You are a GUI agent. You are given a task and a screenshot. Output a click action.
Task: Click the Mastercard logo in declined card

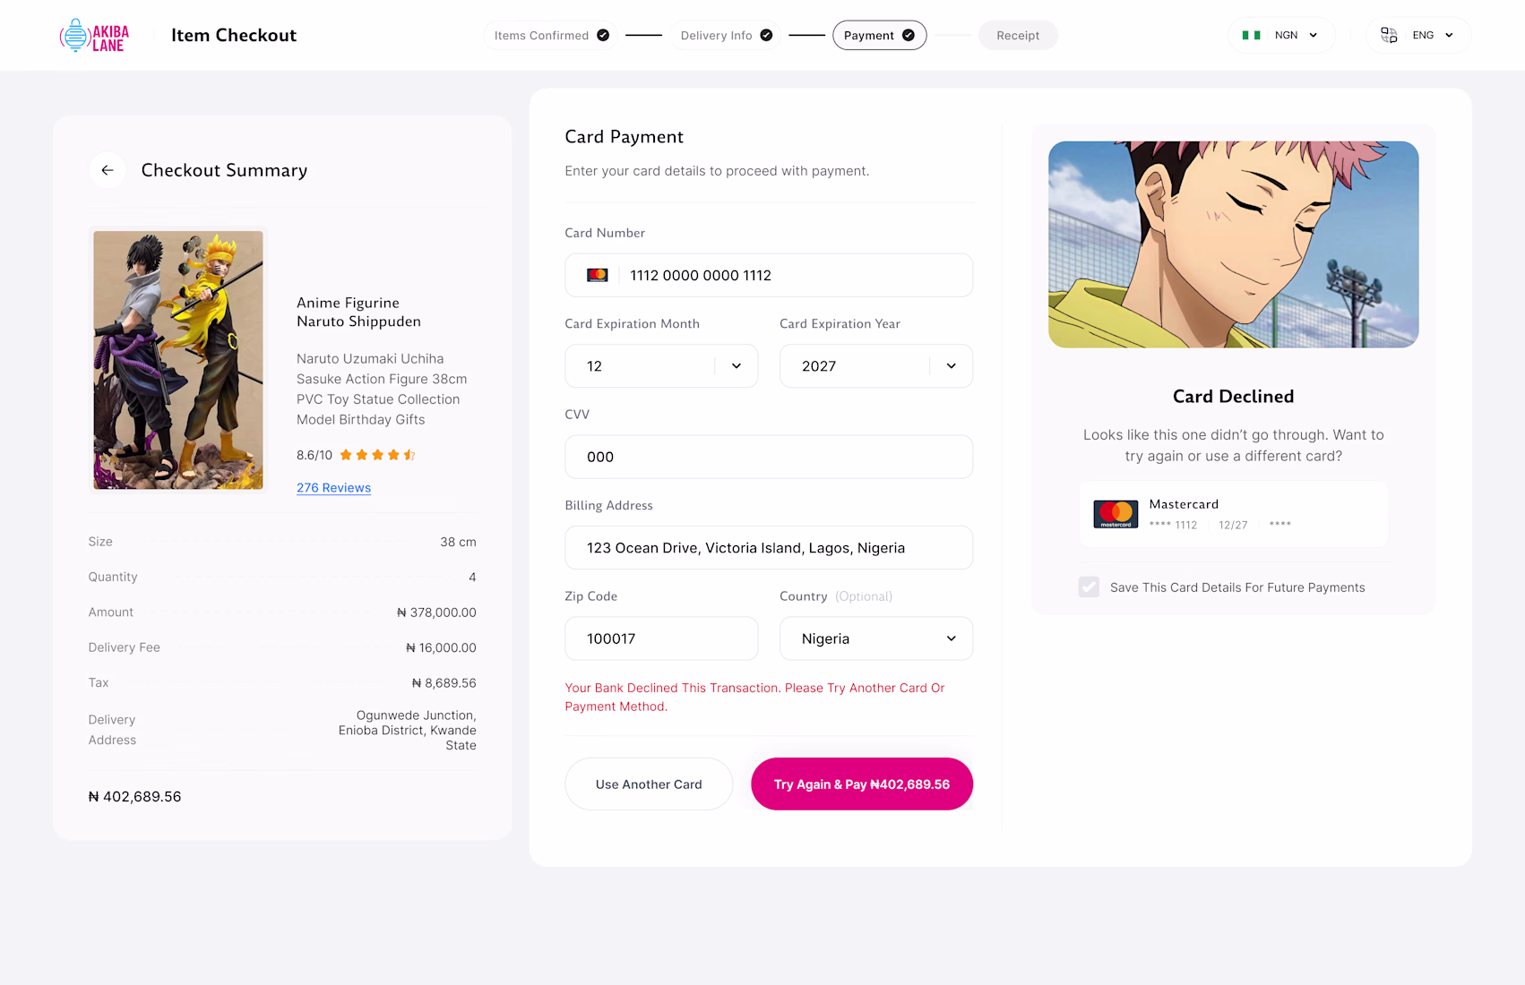[x=1116, y=514]
